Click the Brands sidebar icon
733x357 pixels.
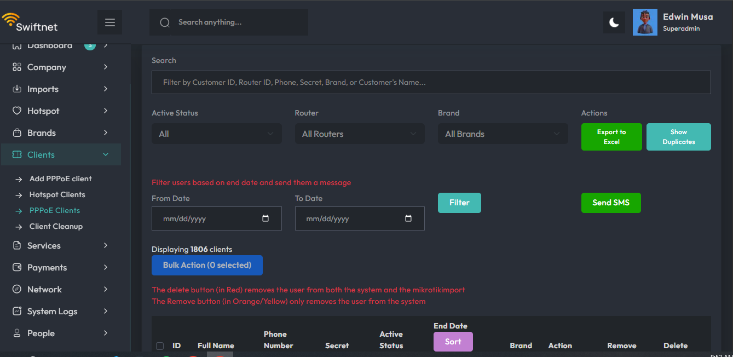click(17, 133)
